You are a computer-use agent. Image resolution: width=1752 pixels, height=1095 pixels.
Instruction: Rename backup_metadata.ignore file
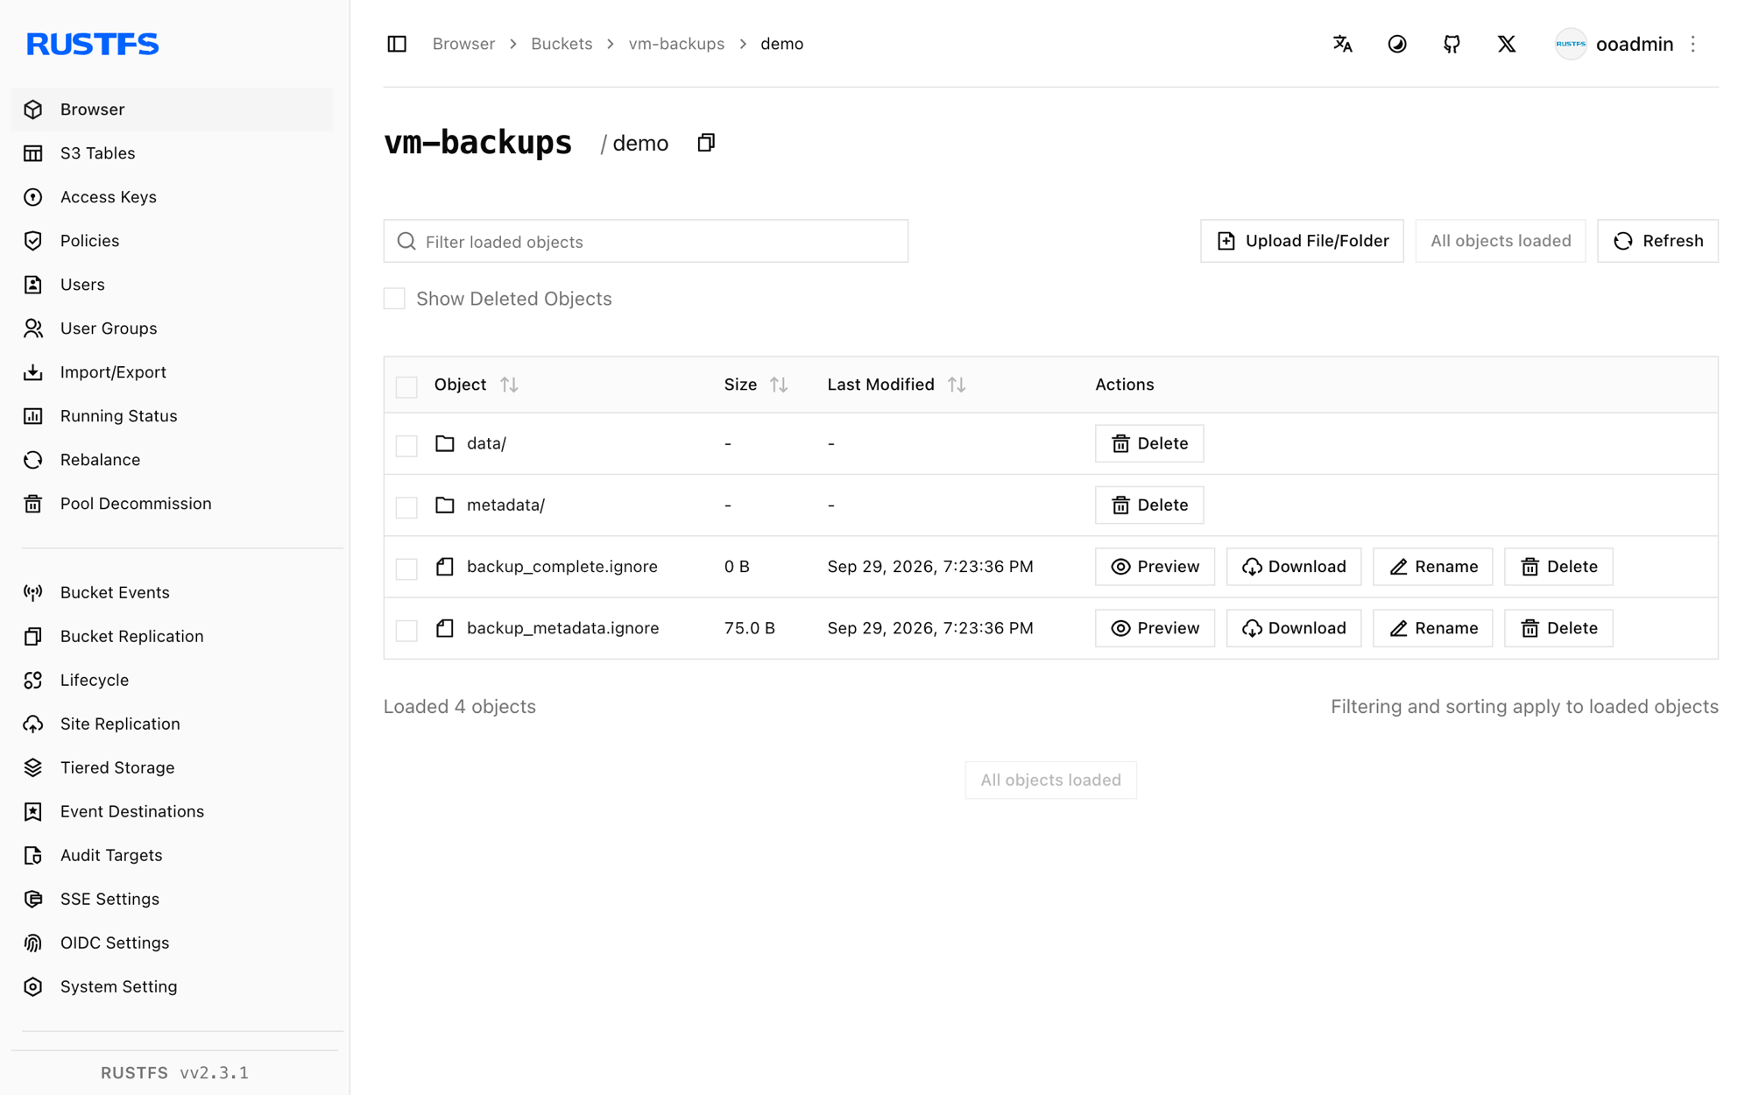click(1433, 628)
